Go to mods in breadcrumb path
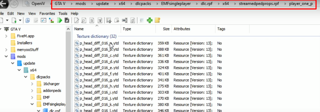Screen dimensions: 320x112 80,4
